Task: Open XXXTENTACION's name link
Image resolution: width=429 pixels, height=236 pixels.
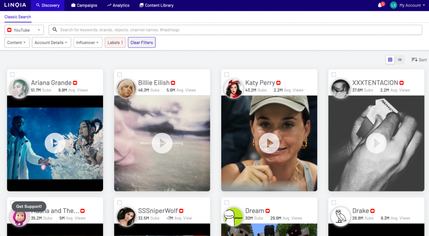Action: click(x=375, y=83)
